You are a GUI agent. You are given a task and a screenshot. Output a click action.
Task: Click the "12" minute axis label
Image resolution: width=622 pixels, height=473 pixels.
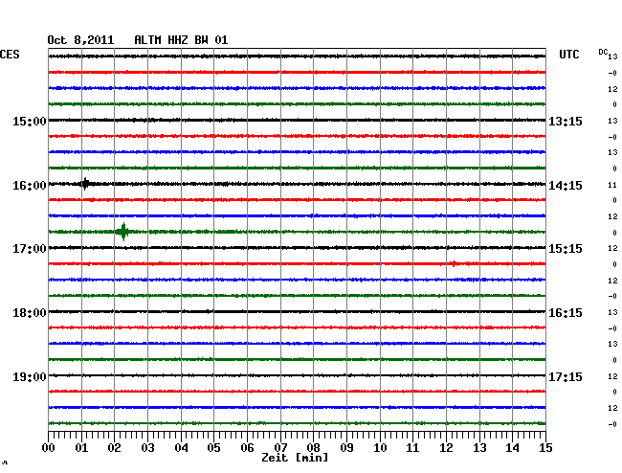tap(446, 447)
